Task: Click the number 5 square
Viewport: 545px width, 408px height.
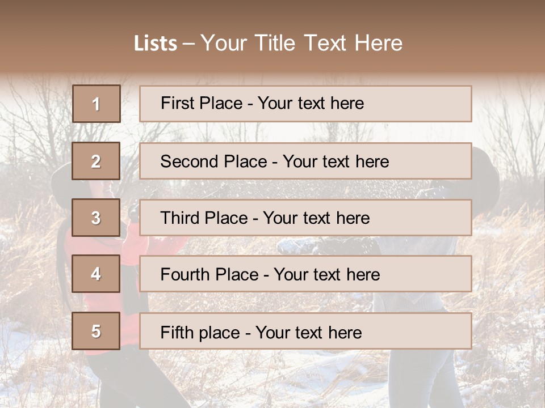Action: coord(97,331)
